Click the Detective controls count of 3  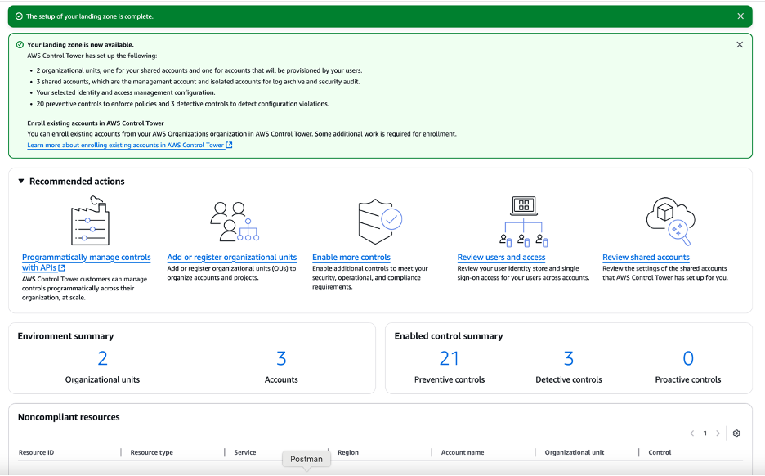point(568,358)
